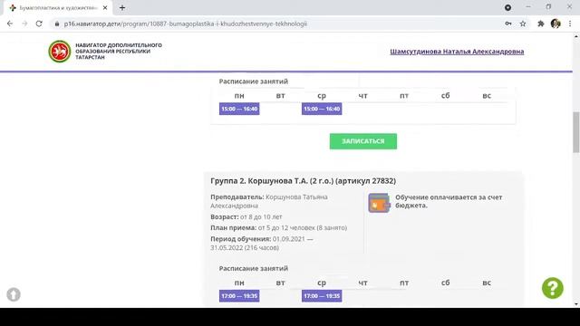The height and width of the screenshot is (326, 580).
Task: Click Обучение оплачивается за счет бюджета text
Action: (x=449, y=201)
